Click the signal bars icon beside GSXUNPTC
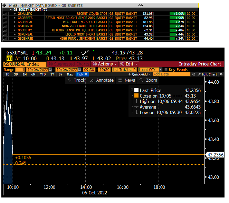The image size is (229, 203). coord(5,26)
